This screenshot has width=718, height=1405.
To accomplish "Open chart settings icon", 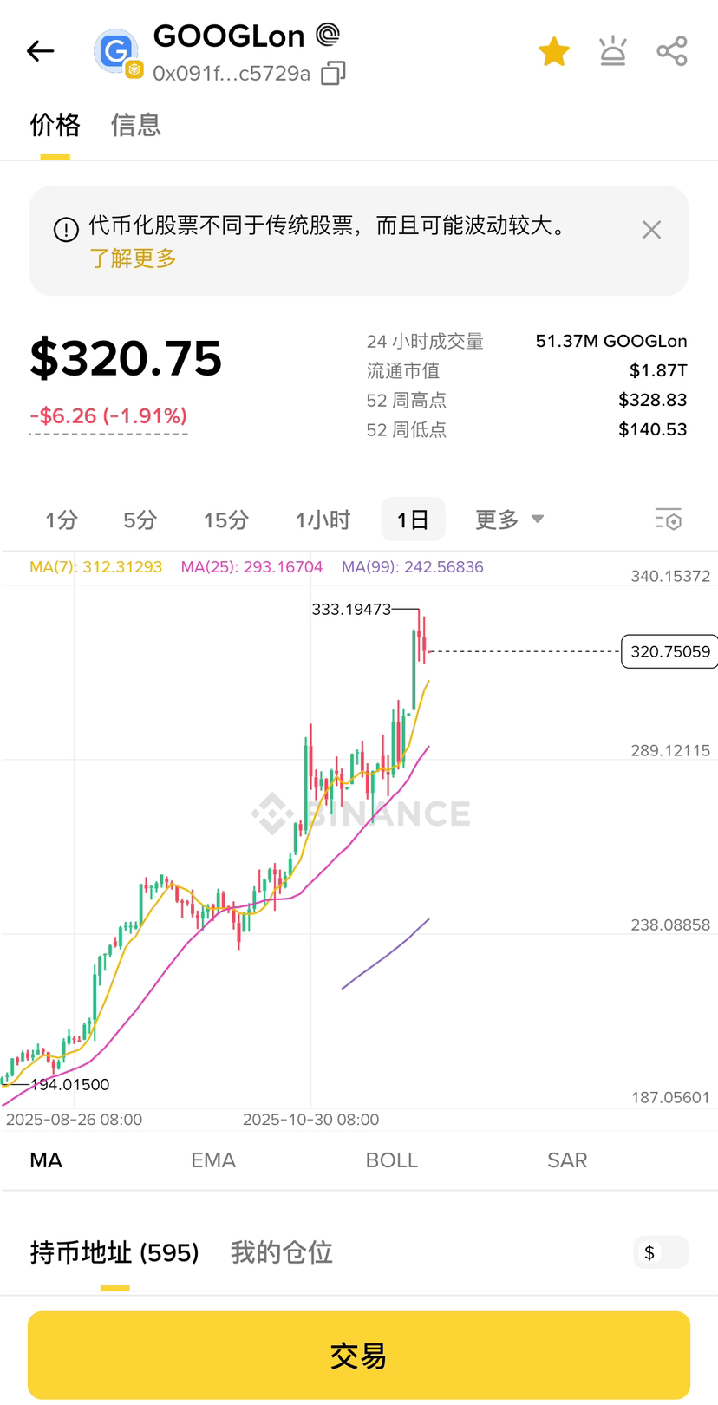I will [668, 520].
